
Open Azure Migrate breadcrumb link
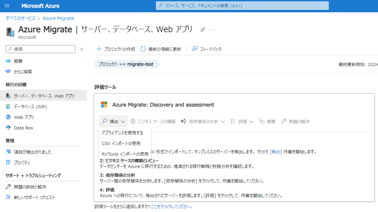click(x=58, y=18)
